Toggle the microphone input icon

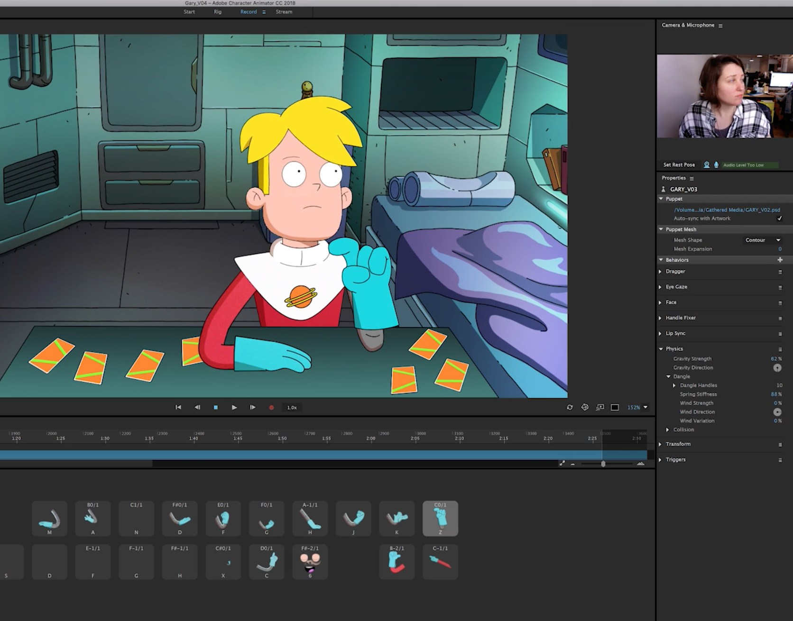716,164
